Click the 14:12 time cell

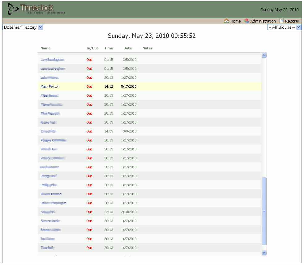[x=109, y=86]
